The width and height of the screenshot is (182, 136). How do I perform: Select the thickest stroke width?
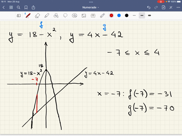click(149, 15)
